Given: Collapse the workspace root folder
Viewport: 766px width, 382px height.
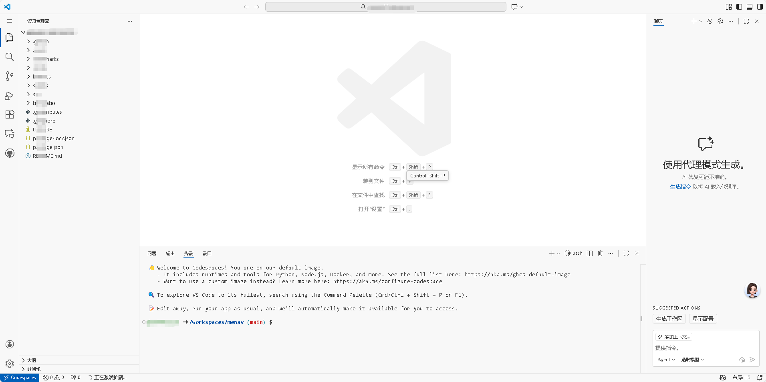Looking at the screenshot, I should 23,32.
